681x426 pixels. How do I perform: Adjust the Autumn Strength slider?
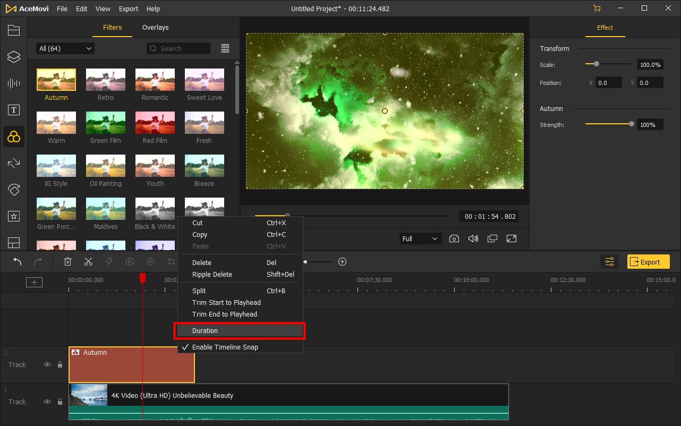(x=631, y=124)
